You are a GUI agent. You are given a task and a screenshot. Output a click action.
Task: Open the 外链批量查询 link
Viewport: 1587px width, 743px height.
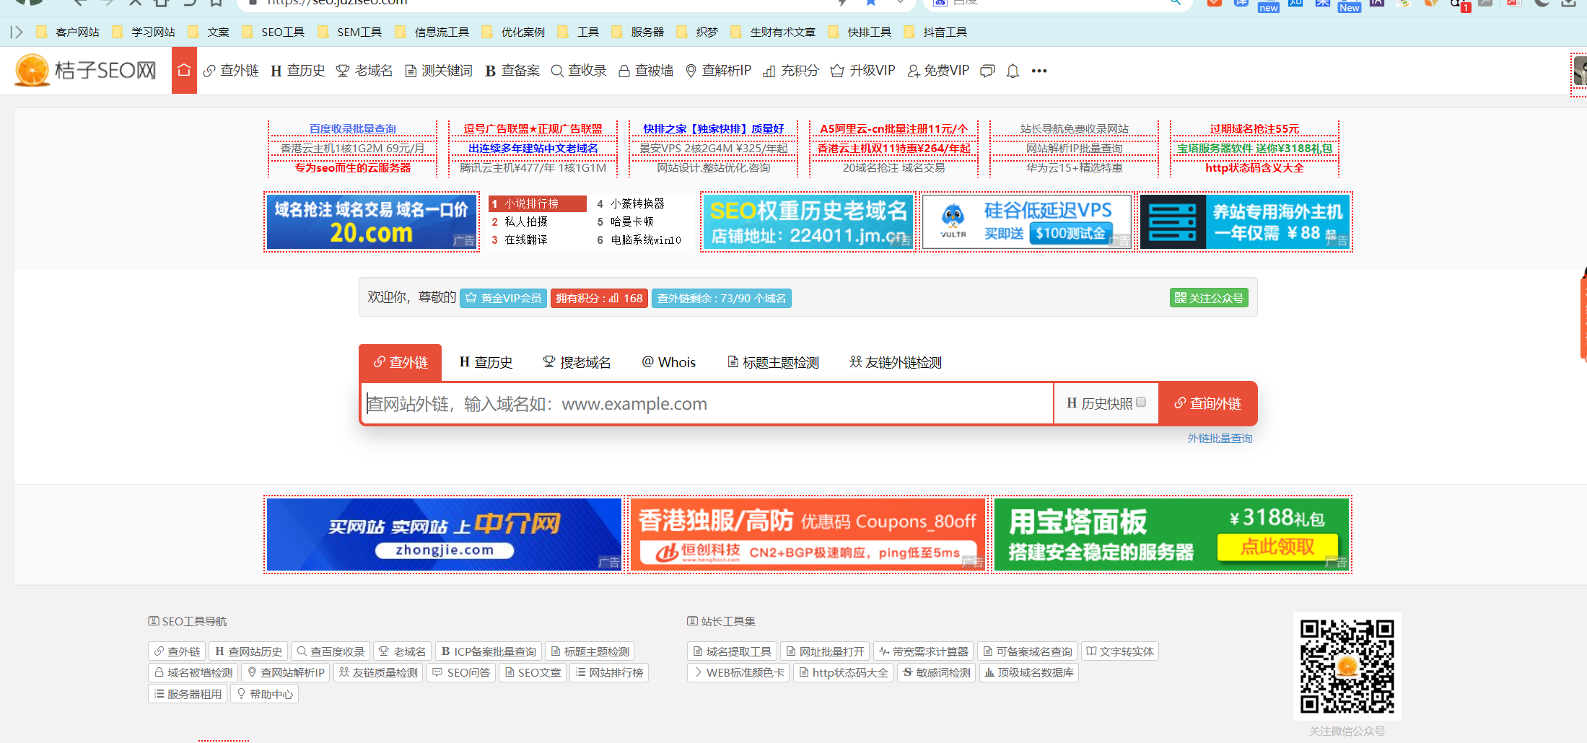tap(1219, 438)
